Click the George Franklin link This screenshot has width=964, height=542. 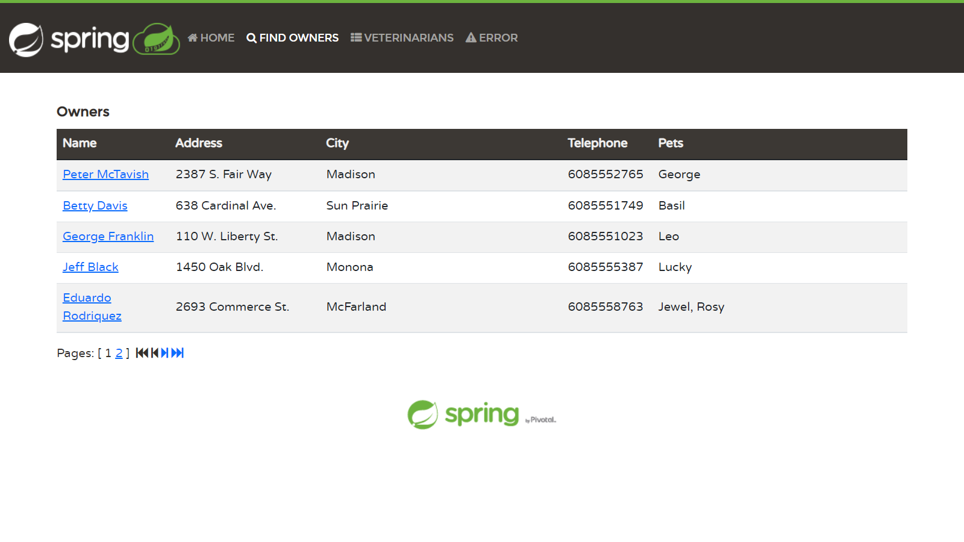click(108, 237)
